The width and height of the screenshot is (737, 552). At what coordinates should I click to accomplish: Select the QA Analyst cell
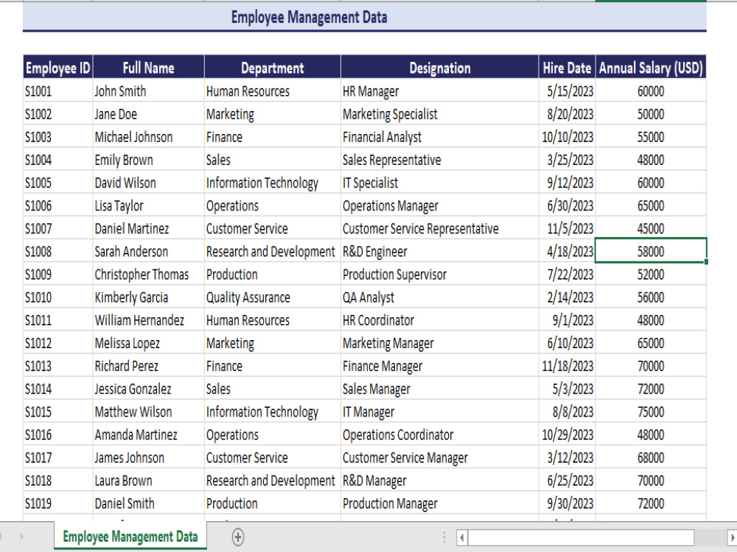pyautogui.click(x=439, y=297)
